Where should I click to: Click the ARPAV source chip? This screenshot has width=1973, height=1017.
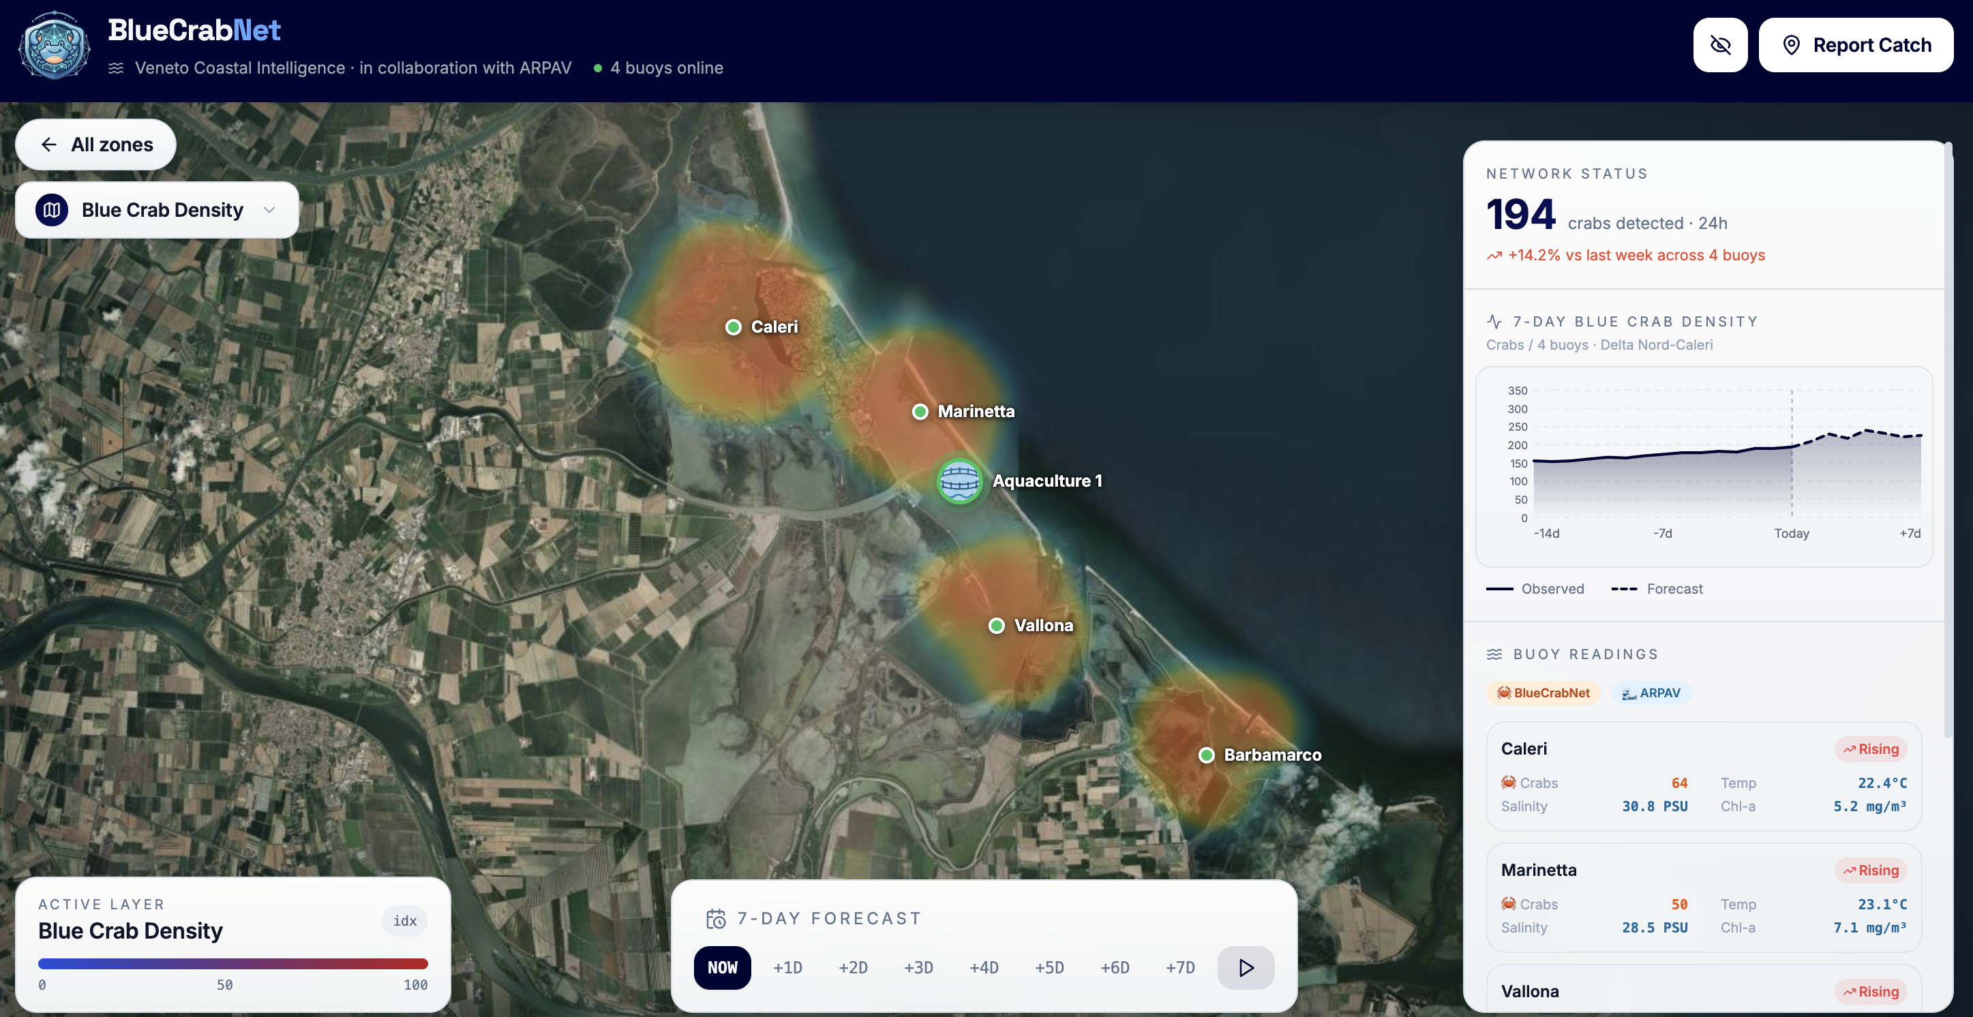point(1651,693)
